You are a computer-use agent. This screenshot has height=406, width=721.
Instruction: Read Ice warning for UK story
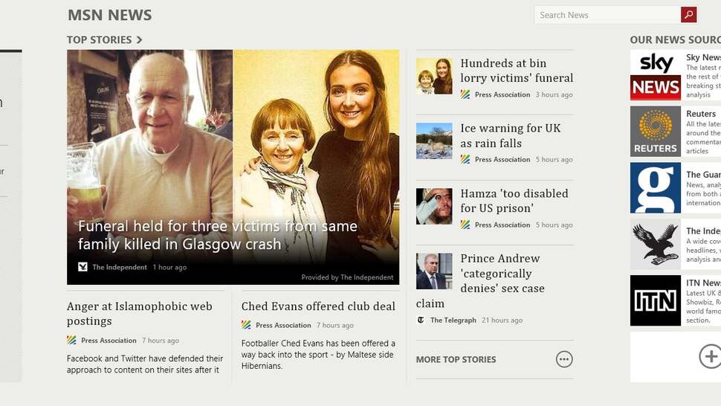511,135
